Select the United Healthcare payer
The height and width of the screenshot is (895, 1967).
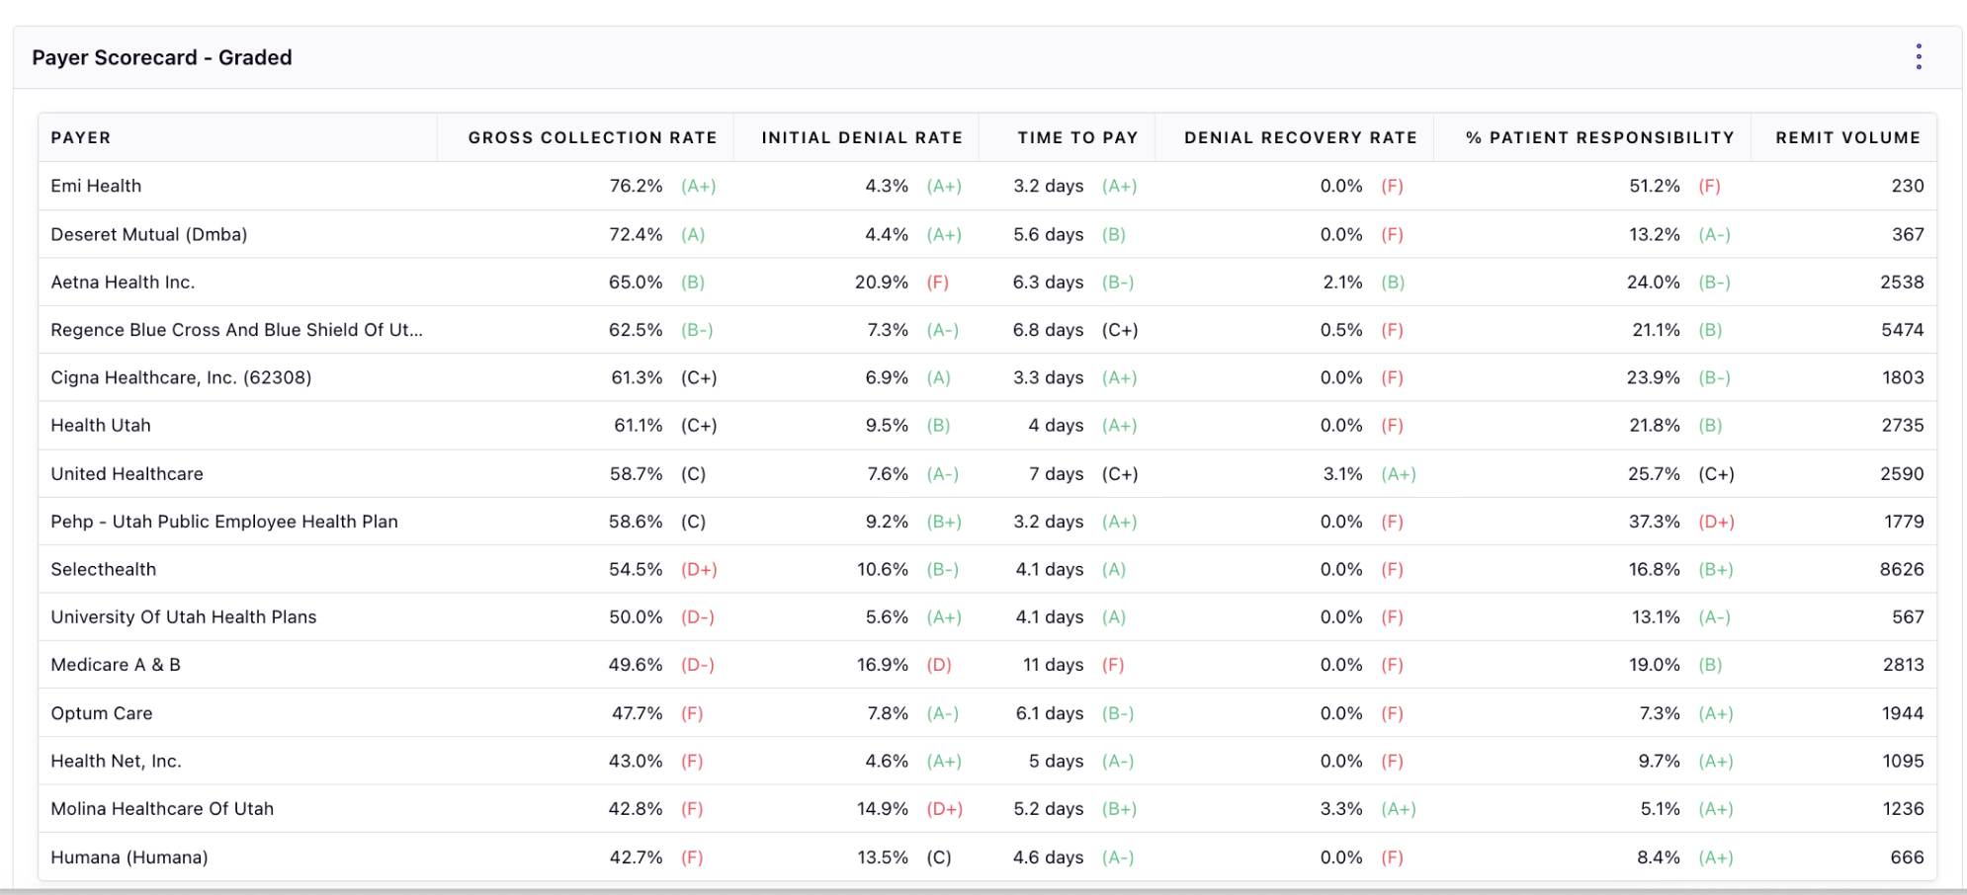pyautogui.click(x=127, y=473)
